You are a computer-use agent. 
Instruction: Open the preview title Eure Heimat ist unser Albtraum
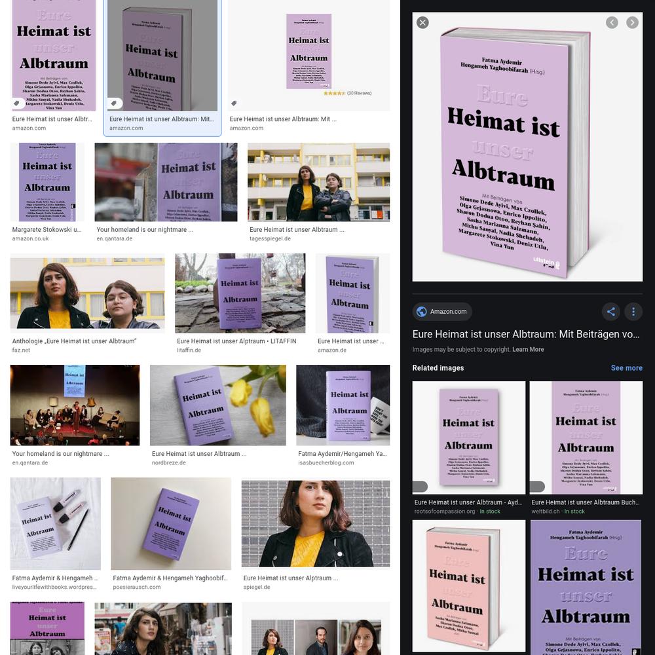[x=525, y=334]
